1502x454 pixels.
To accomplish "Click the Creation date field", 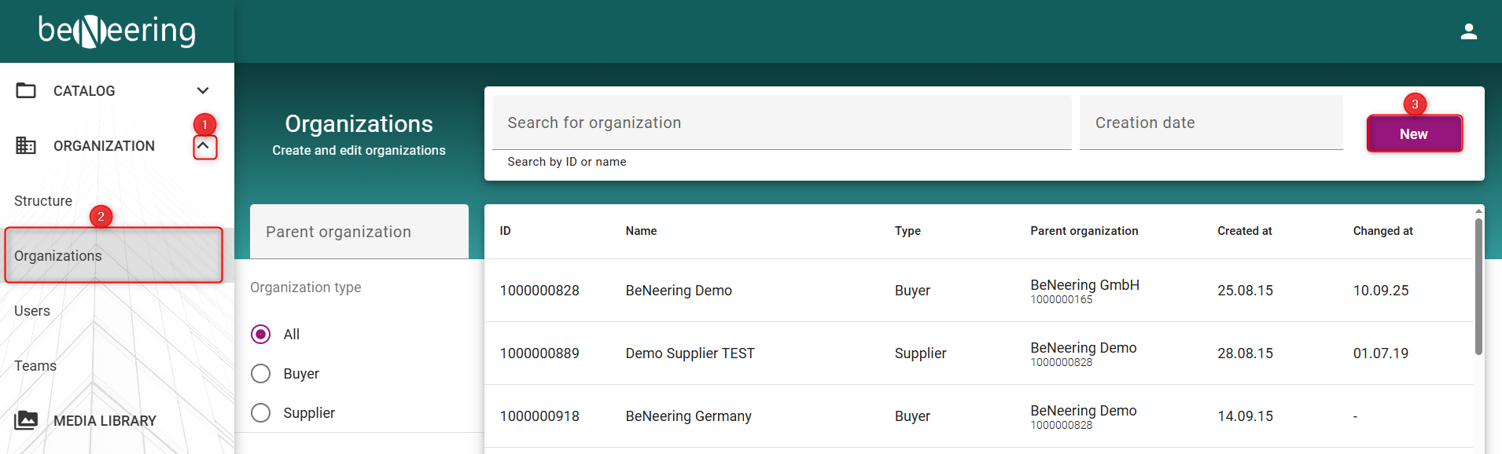I will [x=1210, y=123].
